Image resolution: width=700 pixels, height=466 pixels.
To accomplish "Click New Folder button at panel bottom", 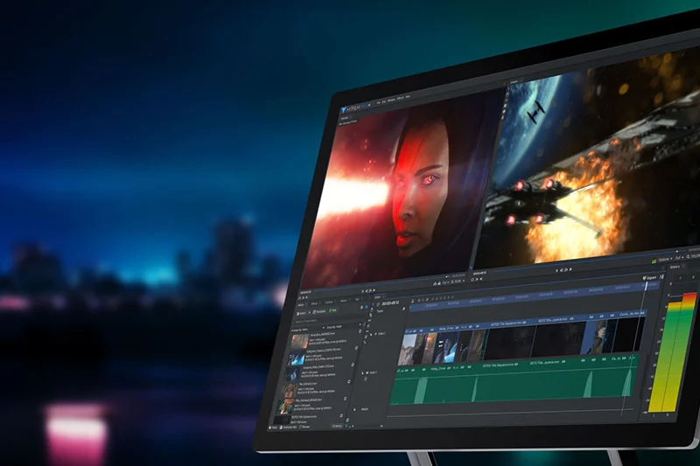I will (273, 428).
